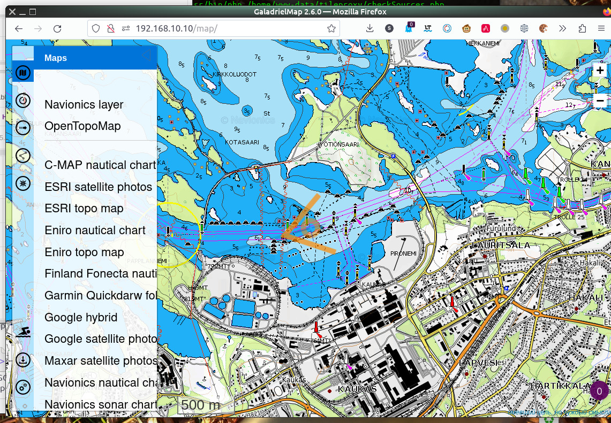This screenshot has width=611, height=423.
Task: Open the Tampermonkey monkey-face extension icon
Action: 466,28
